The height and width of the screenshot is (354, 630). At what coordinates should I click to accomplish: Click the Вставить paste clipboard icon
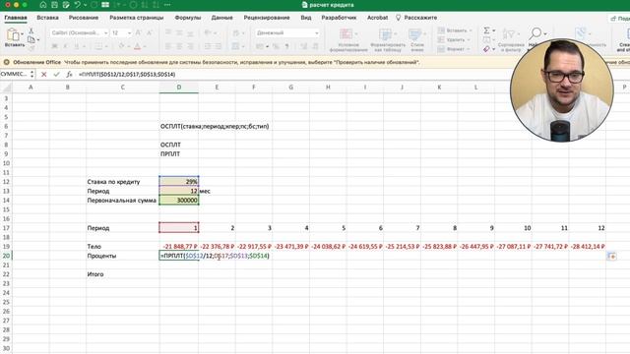(x=13, y=34)
